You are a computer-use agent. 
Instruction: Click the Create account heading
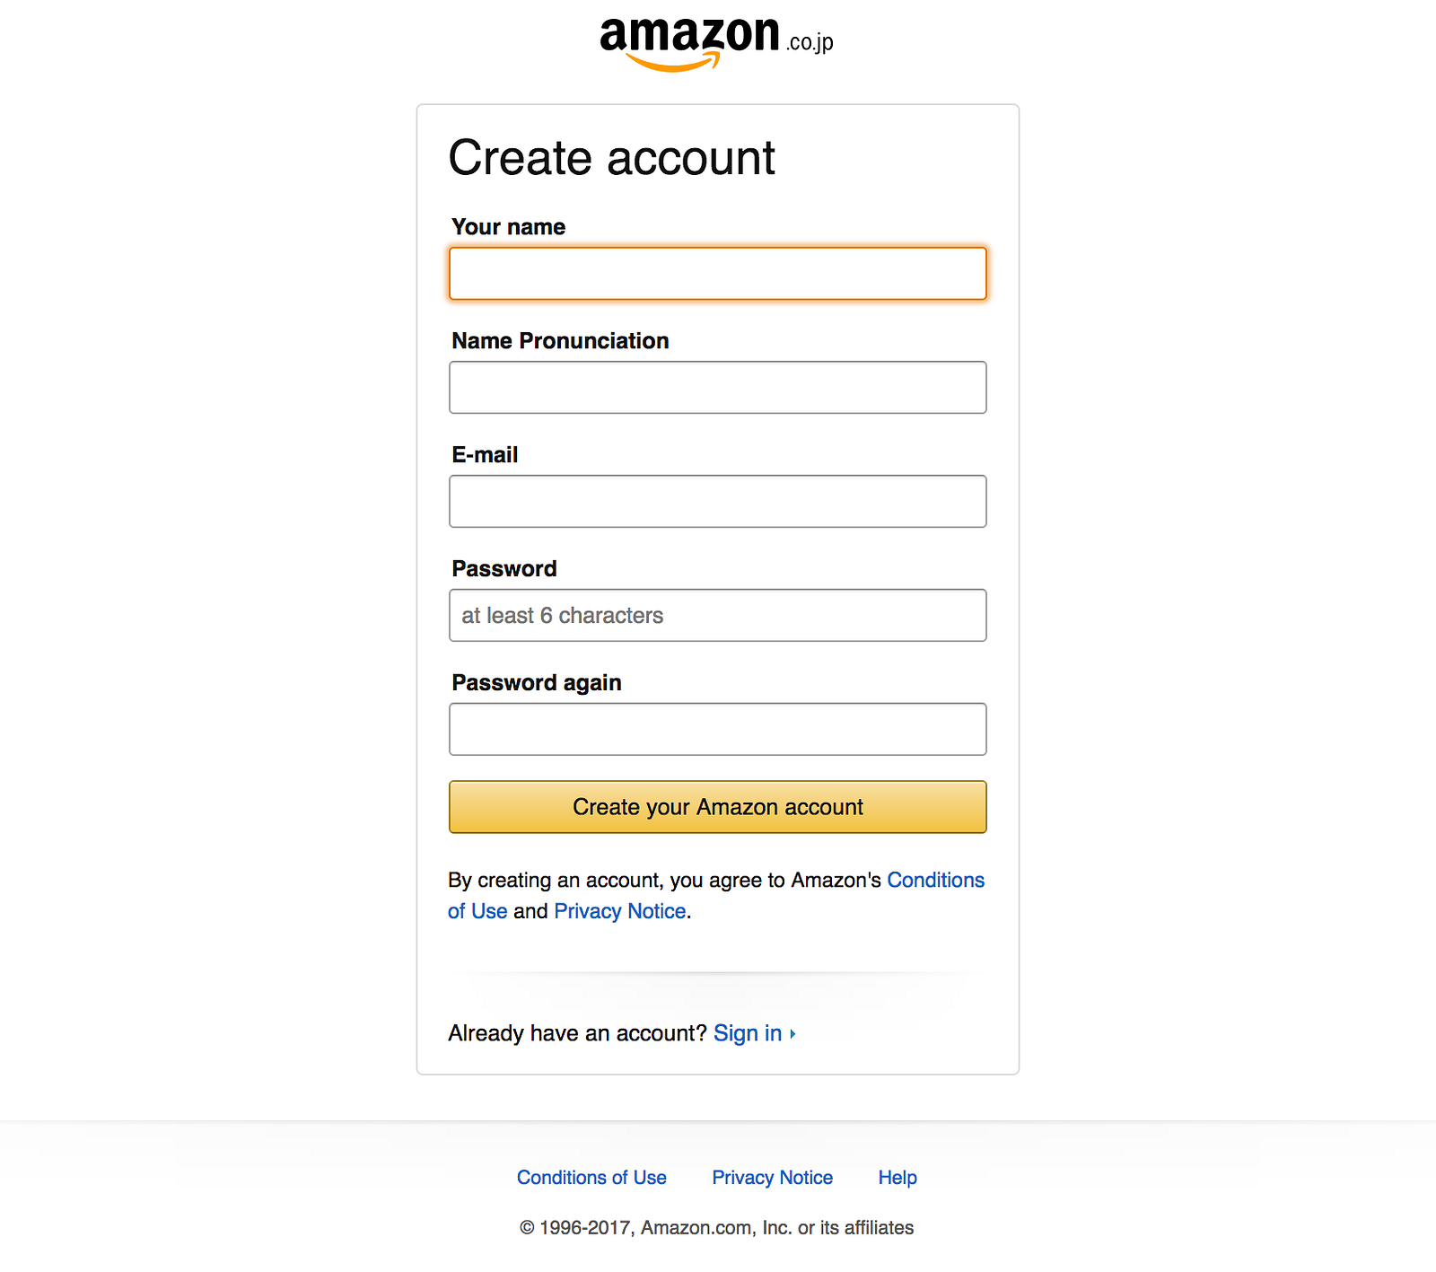click(611, 159)
